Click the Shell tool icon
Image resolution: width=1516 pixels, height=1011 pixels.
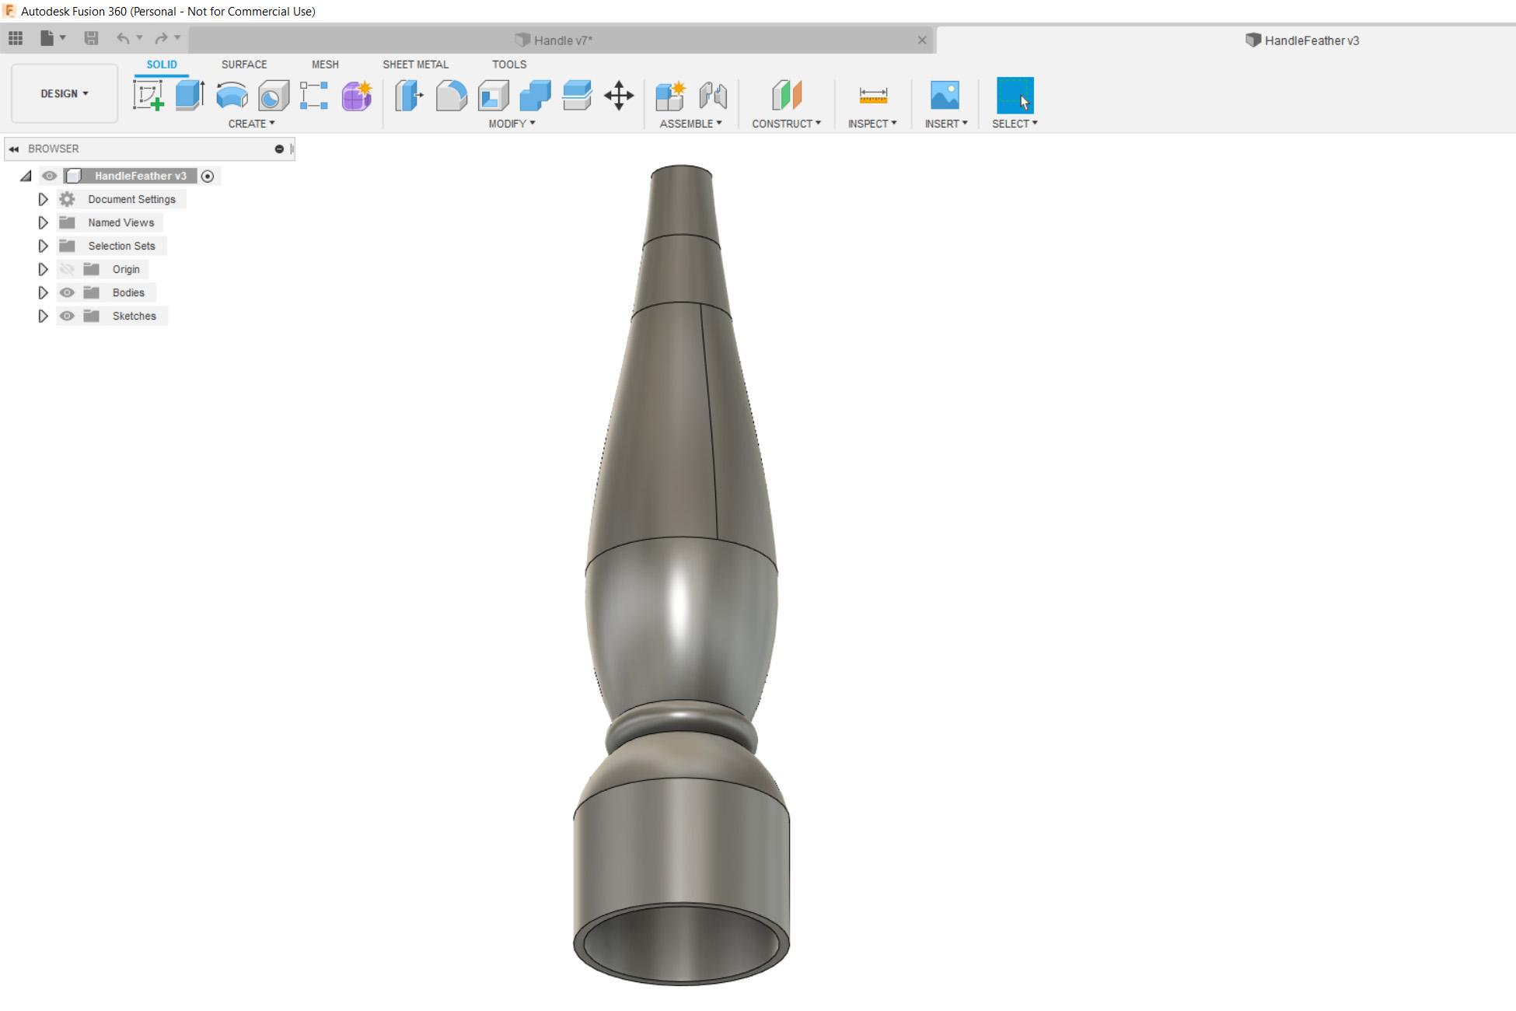pyautogui.click(x=494, y=96)
